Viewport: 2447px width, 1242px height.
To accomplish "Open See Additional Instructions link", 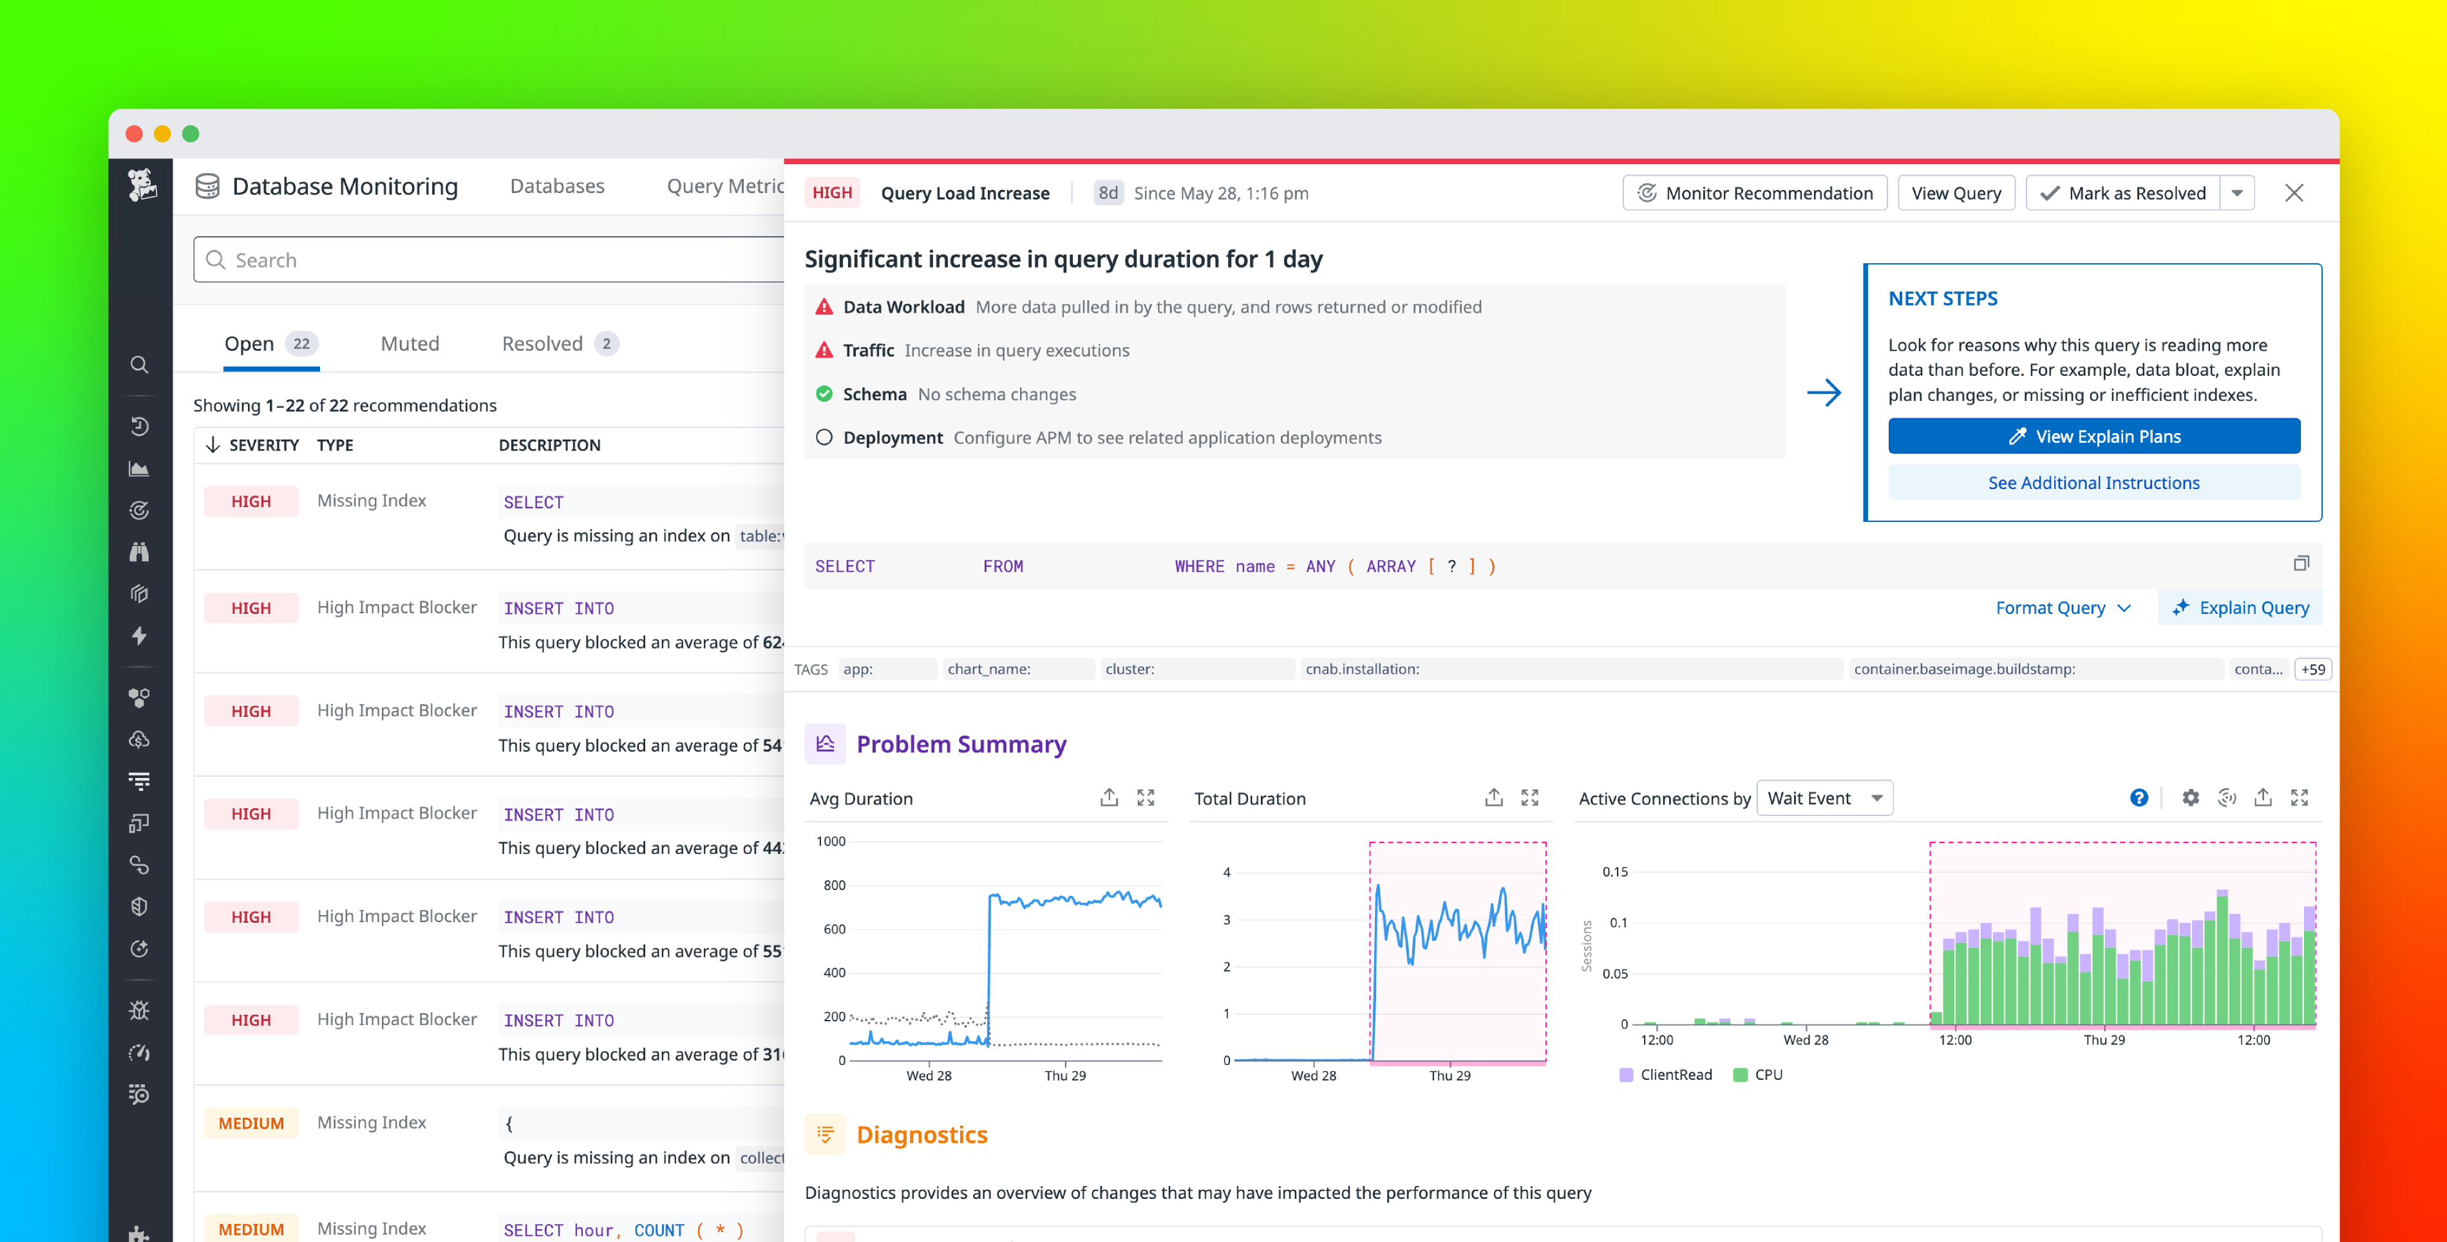I will tap(2093, 483).
